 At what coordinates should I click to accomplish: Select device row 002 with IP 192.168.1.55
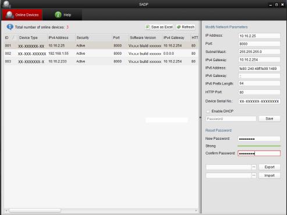click(x=101, y=54)
